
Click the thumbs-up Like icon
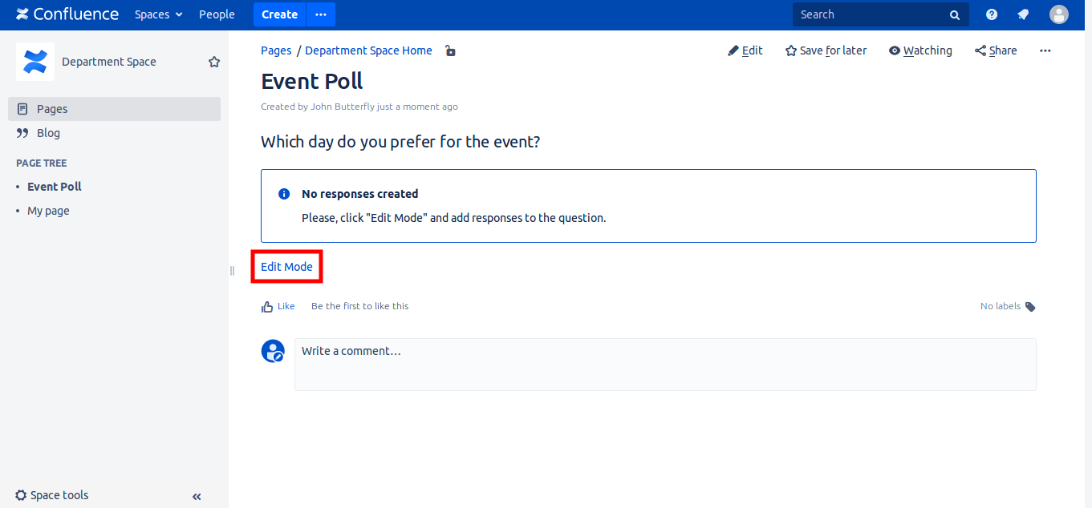267,306
